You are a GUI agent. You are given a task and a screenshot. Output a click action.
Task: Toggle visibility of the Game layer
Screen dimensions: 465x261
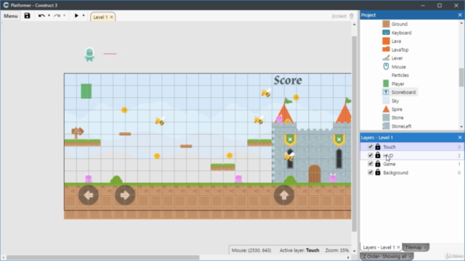click(370, 164)
